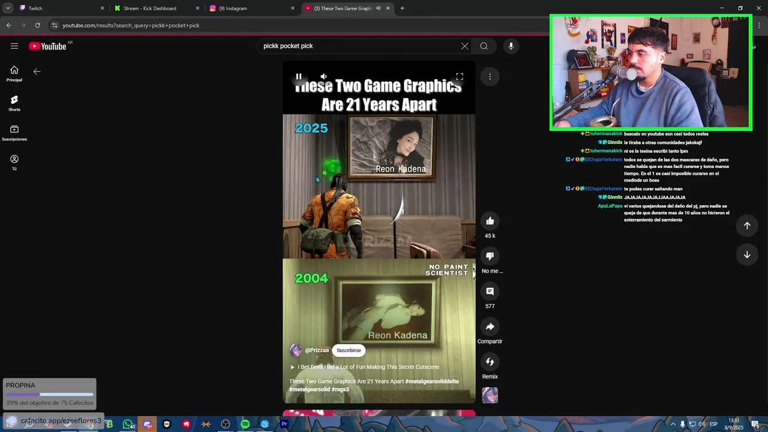768x432 pixels.
Task: Clear the search box with the X
Action: [x=464, y=46]
